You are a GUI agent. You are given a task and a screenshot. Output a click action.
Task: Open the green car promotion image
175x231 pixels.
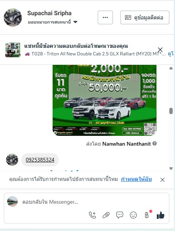click(105, 100)
